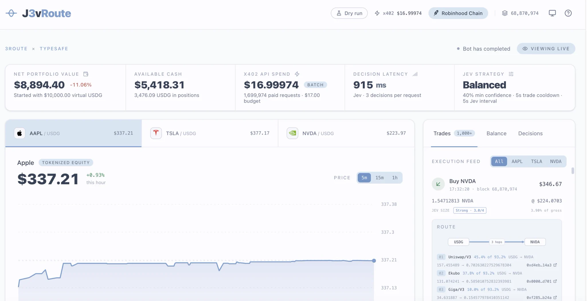Screen dimensions: 587x301
Task: Open external link for 0x0000…d701
Action: click(x=555, y=281)
